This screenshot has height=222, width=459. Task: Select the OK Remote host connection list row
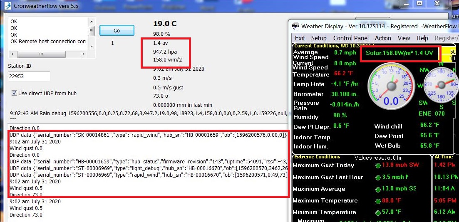[48, 42]
